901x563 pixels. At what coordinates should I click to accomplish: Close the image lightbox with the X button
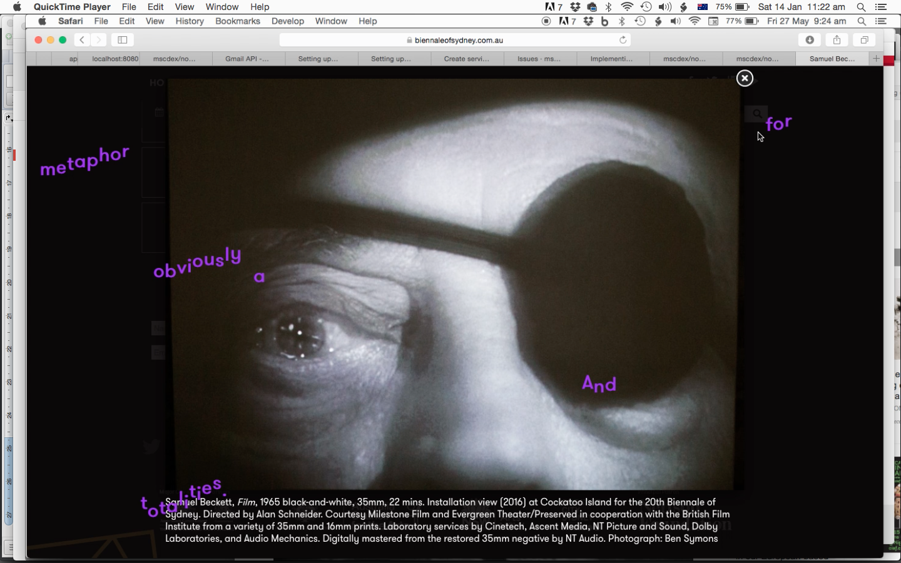[745, 78]
